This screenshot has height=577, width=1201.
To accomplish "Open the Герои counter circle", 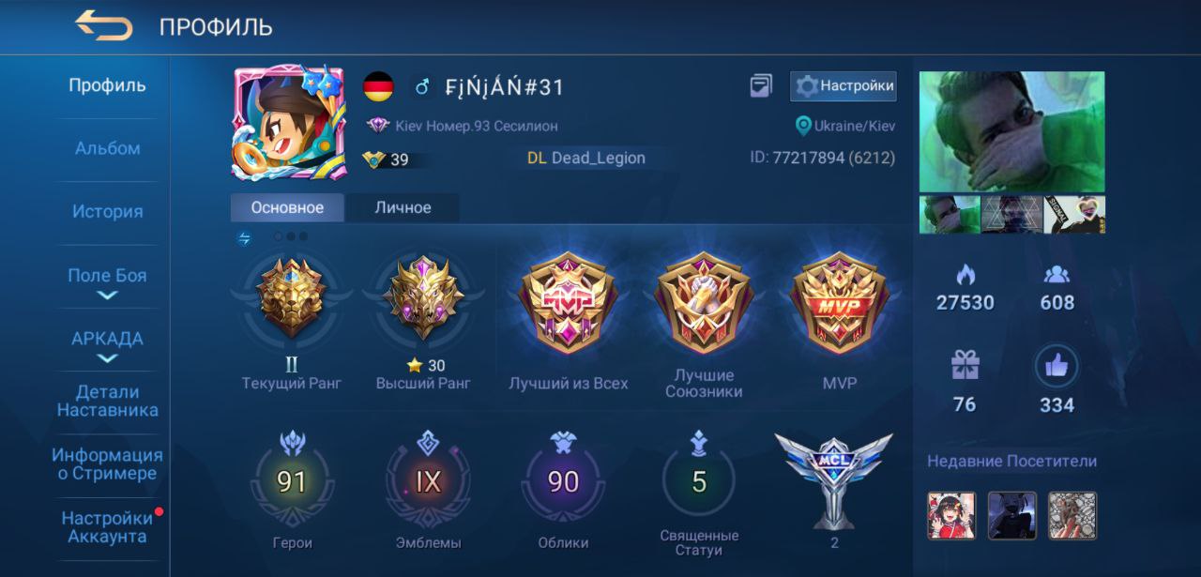I will coord(291,481).
